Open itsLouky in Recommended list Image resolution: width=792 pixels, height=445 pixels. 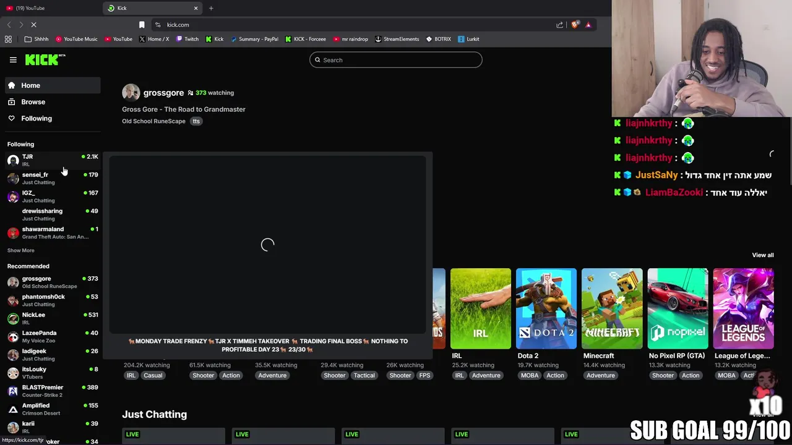(52, 373)
